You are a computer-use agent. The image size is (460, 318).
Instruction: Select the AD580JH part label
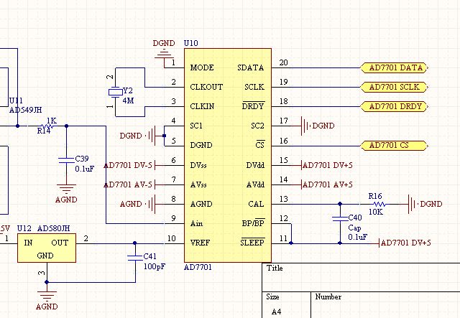tap(54, 228)
